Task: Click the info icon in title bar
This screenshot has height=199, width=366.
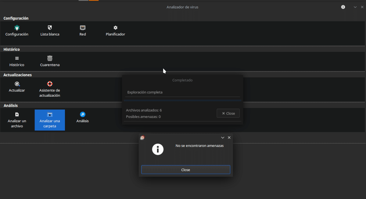Action: tap(343, 7)
